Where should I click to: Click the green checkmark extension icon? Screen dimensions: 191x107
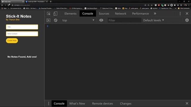pos(162,5)
